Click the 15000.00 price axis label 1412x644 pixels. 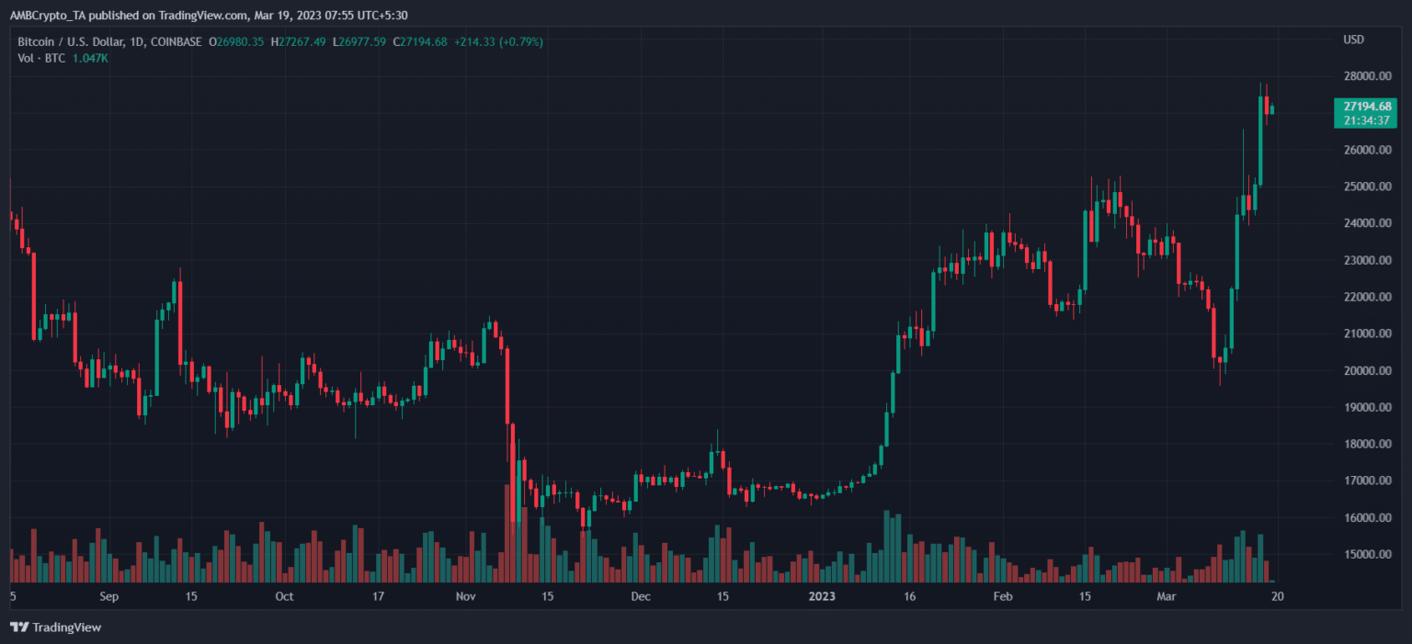(x=1364, y=554)
